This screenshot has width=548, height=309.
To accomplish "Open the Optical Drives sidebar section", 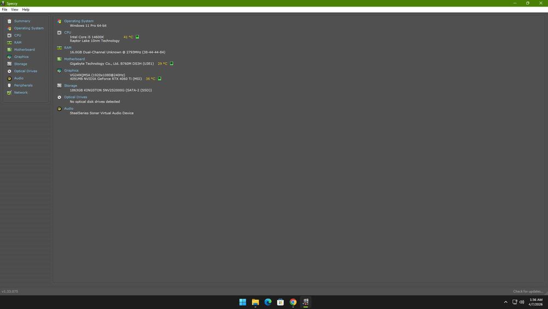I will click(26, 71).
